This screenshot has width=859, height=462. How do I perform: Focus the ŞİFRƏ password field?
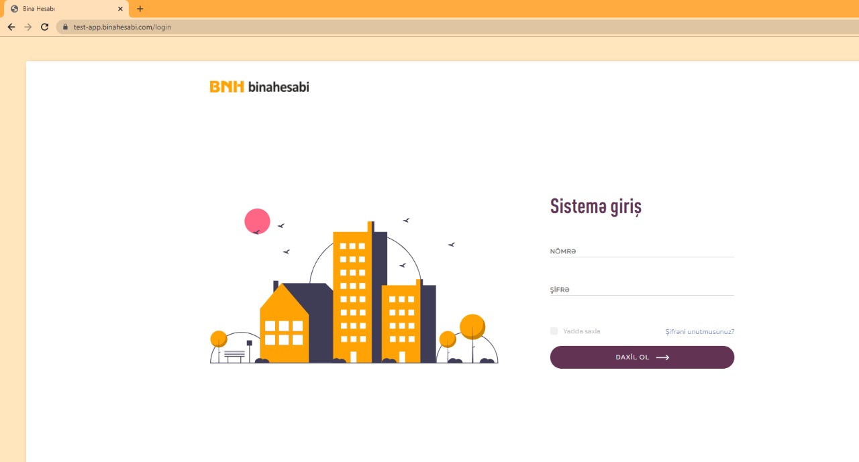tap(642, 289)
